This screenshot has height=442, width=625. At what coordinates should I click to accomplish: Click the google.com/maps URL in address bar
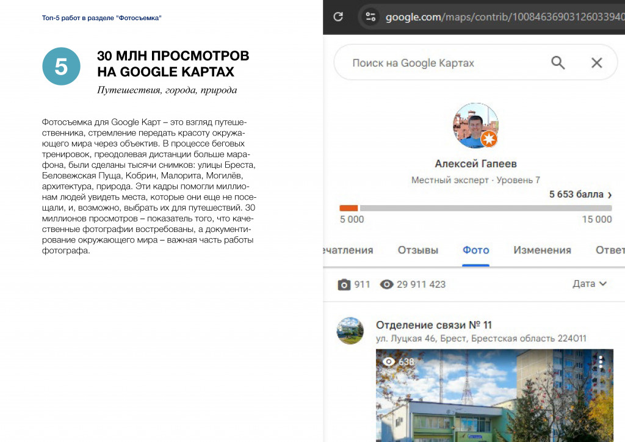pyautogui.click(x=505, y=17)
